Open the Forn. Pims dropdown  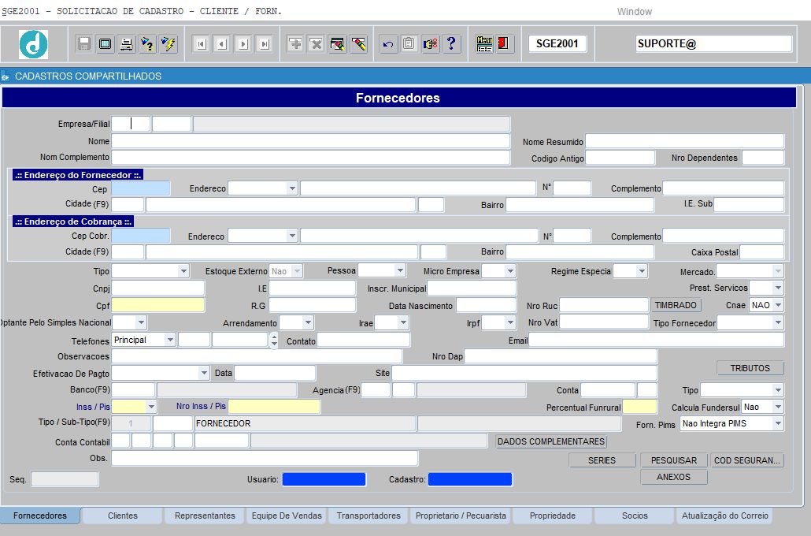(x=778, y=424)
